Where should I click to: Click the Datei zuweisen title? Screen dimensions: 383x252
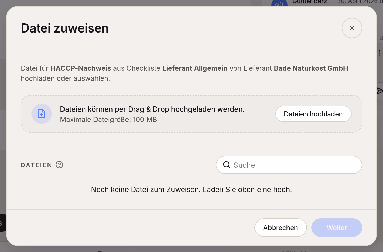point(65,28)
